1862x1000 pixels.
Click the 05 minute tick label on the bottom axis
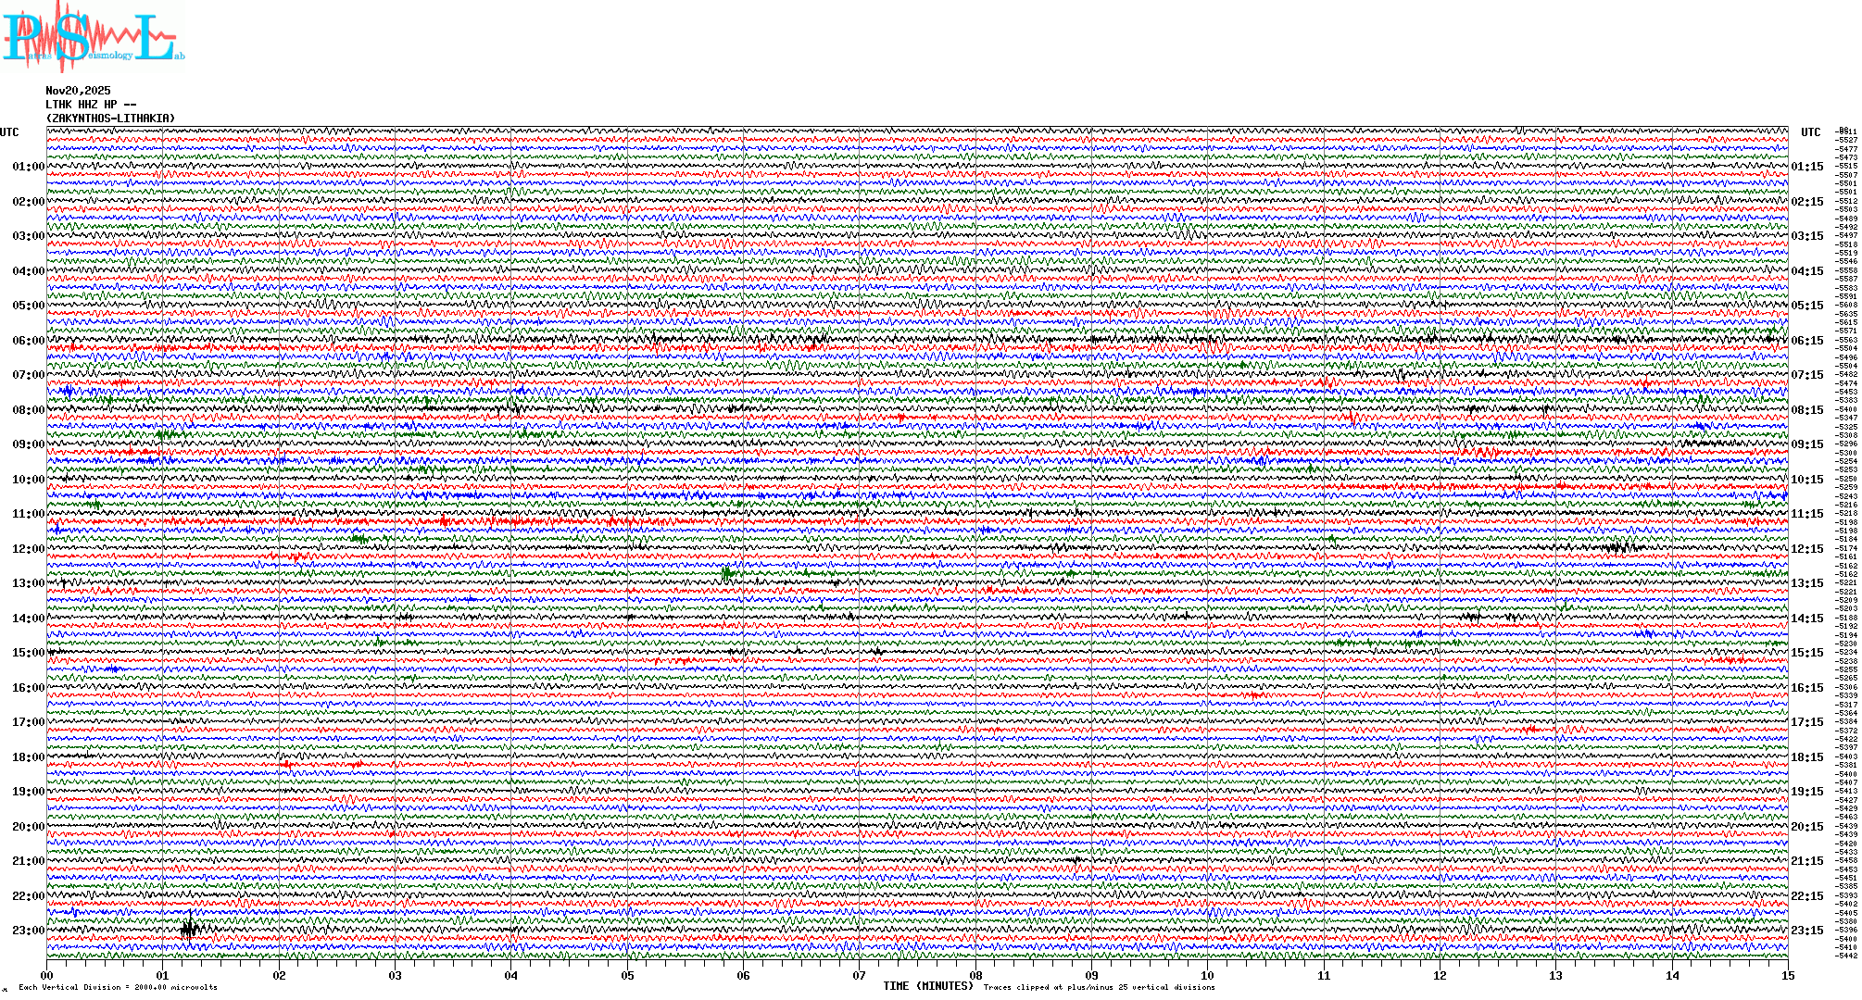[627, 976]
